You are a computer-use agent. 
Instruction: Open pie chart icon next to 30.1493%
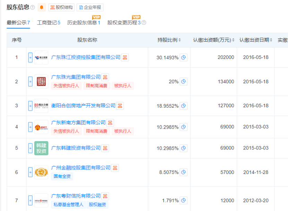[x=184, y=57]
